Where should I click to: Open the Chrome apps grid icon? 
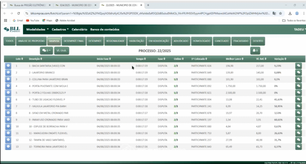click(6, 20)
